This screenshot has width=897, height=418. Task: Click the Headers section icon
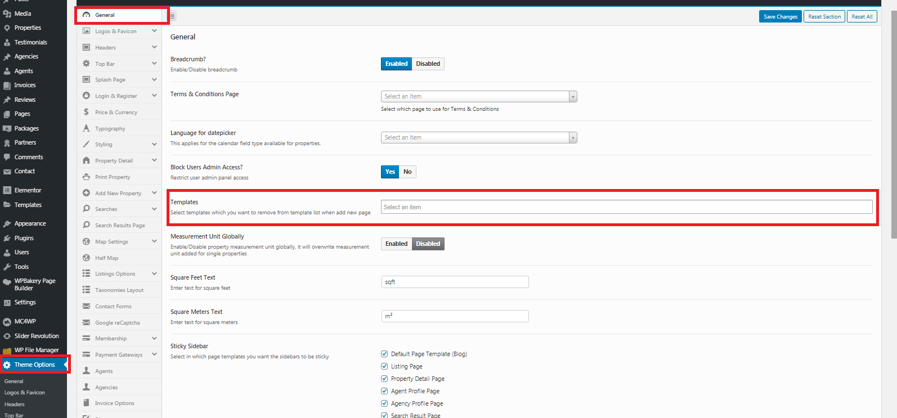tap(86, 47)
